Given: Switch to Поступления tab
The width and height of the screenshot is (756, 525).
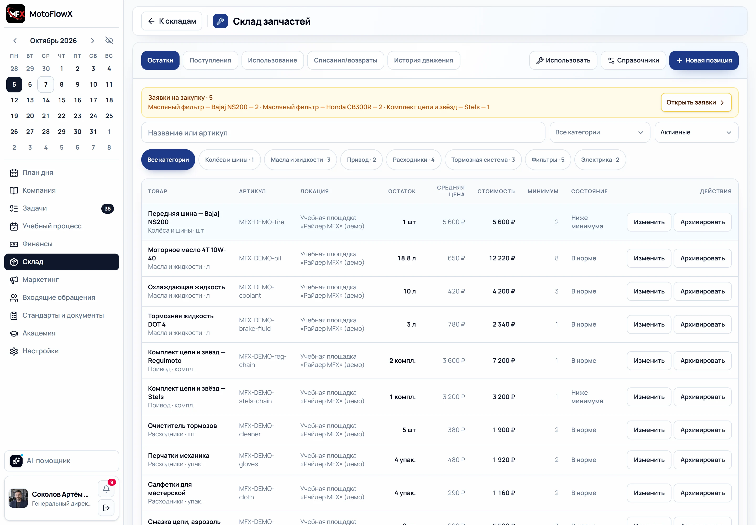Looking at the screenshot, I should click(x=210, y=60).
